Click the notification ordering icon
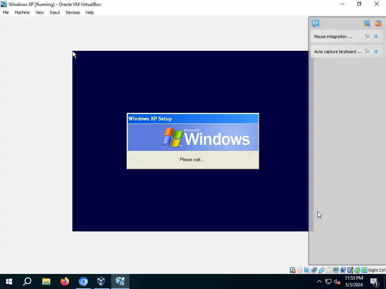 pyautogui.click(x=367, y=23)
